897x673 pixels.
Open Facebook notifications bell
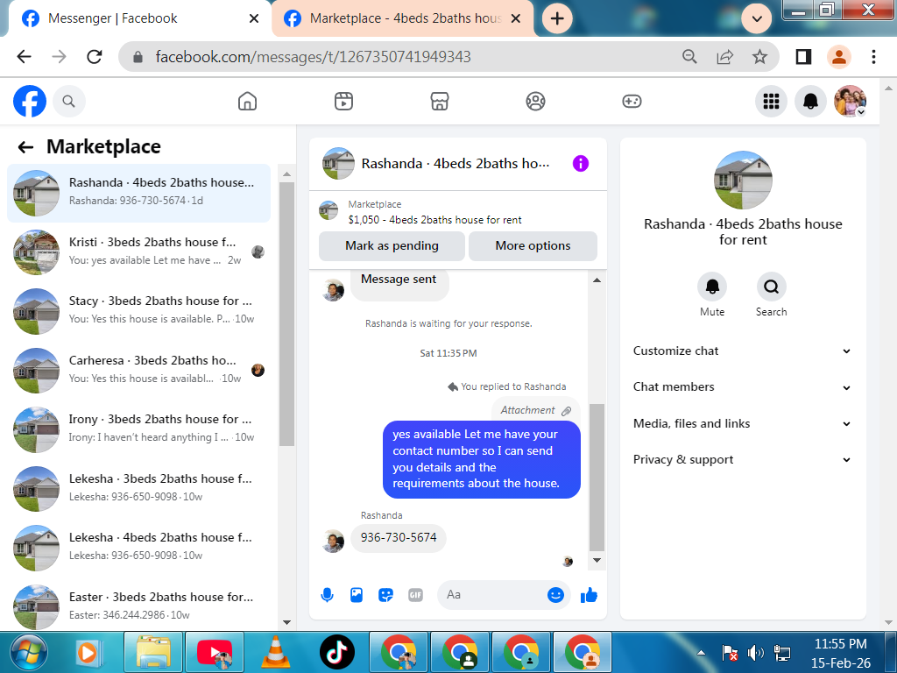(x=810, y=102)
